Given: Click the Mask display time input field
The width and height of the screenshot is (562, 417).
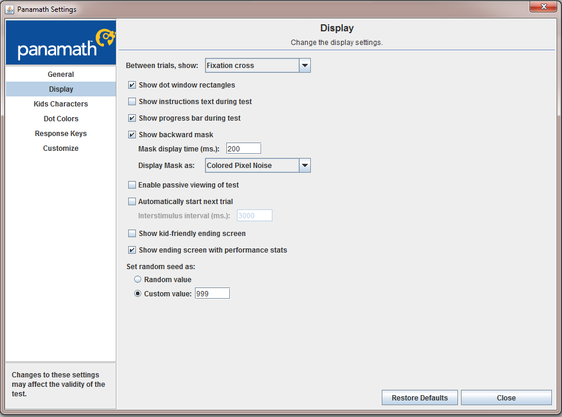Looking at the screenshot, I should [x=243, y=148].
